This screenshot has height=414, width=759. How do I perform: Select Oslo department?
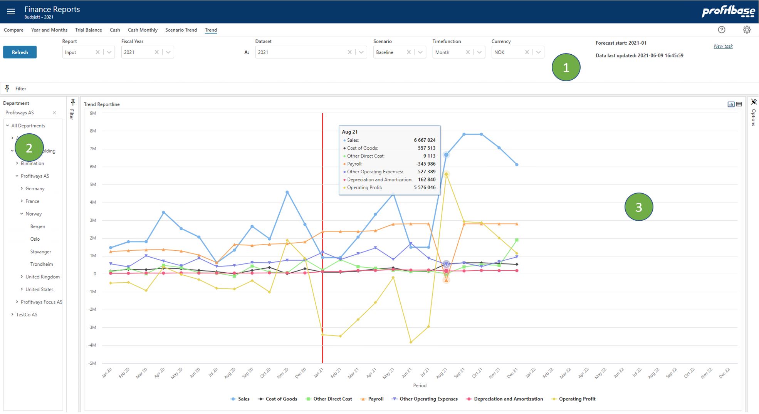pyautogui.click(x=35, y=239)
